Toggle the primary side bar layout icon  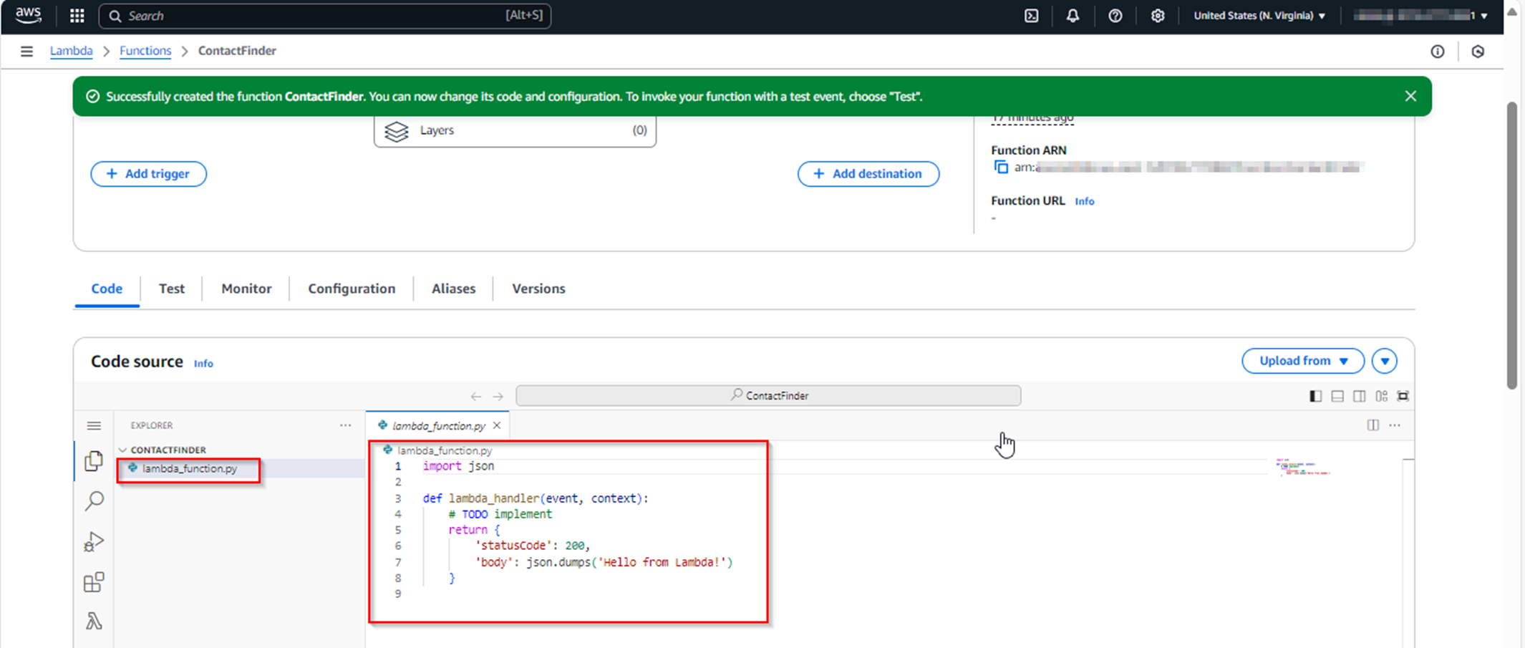coord(1315,396)
